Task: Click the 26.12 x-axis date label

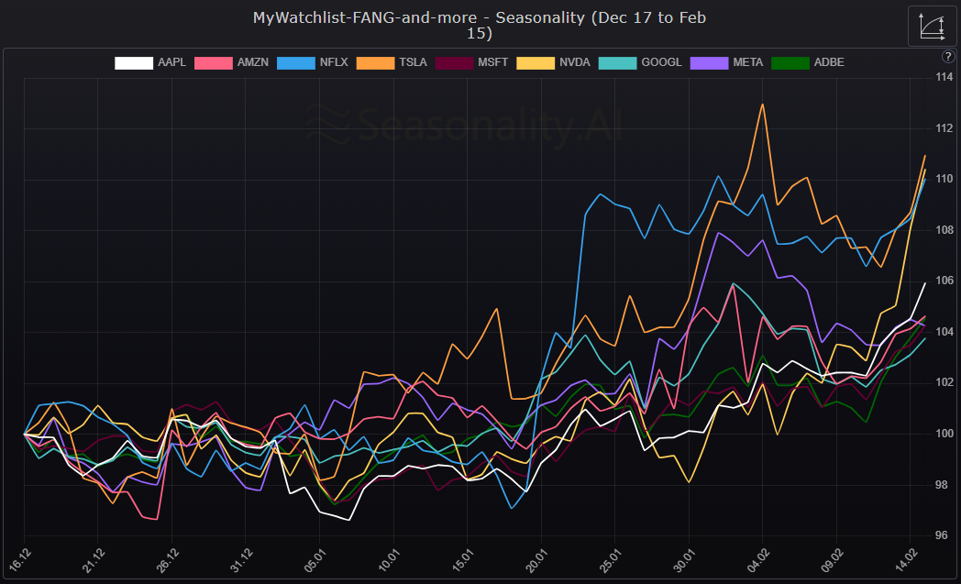Action: pos(167,560)
